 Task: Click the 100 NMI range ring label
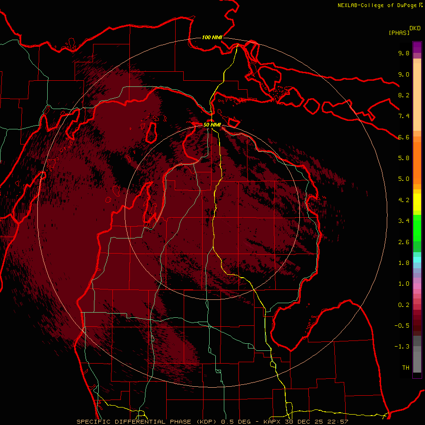tap(212, 37)
